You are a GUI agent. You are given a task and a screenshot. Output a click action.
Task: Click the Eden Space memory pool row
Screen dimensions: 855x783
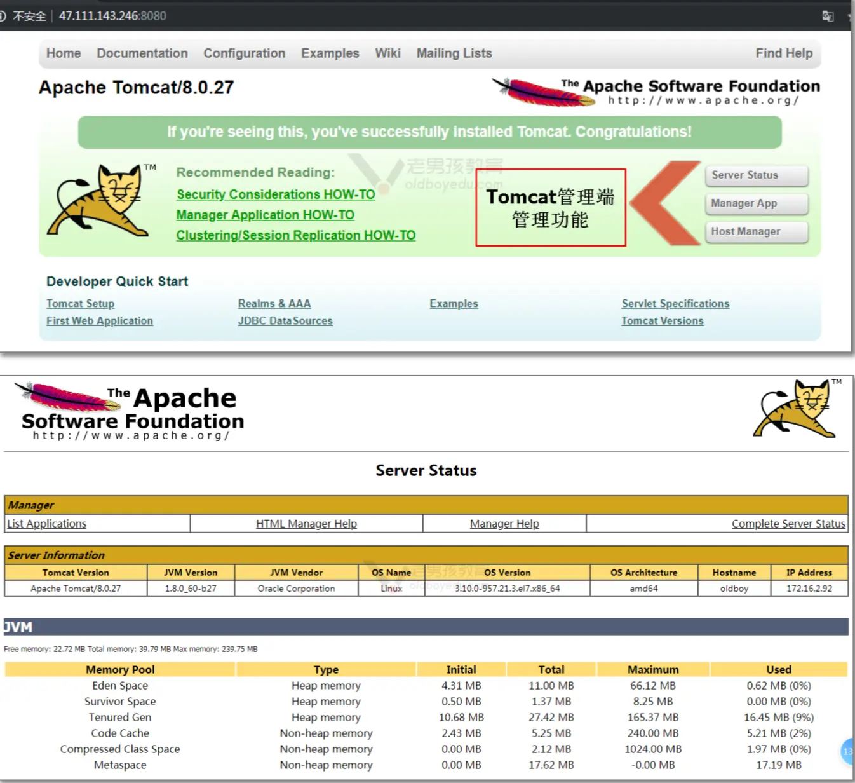[x=426, y=686]
